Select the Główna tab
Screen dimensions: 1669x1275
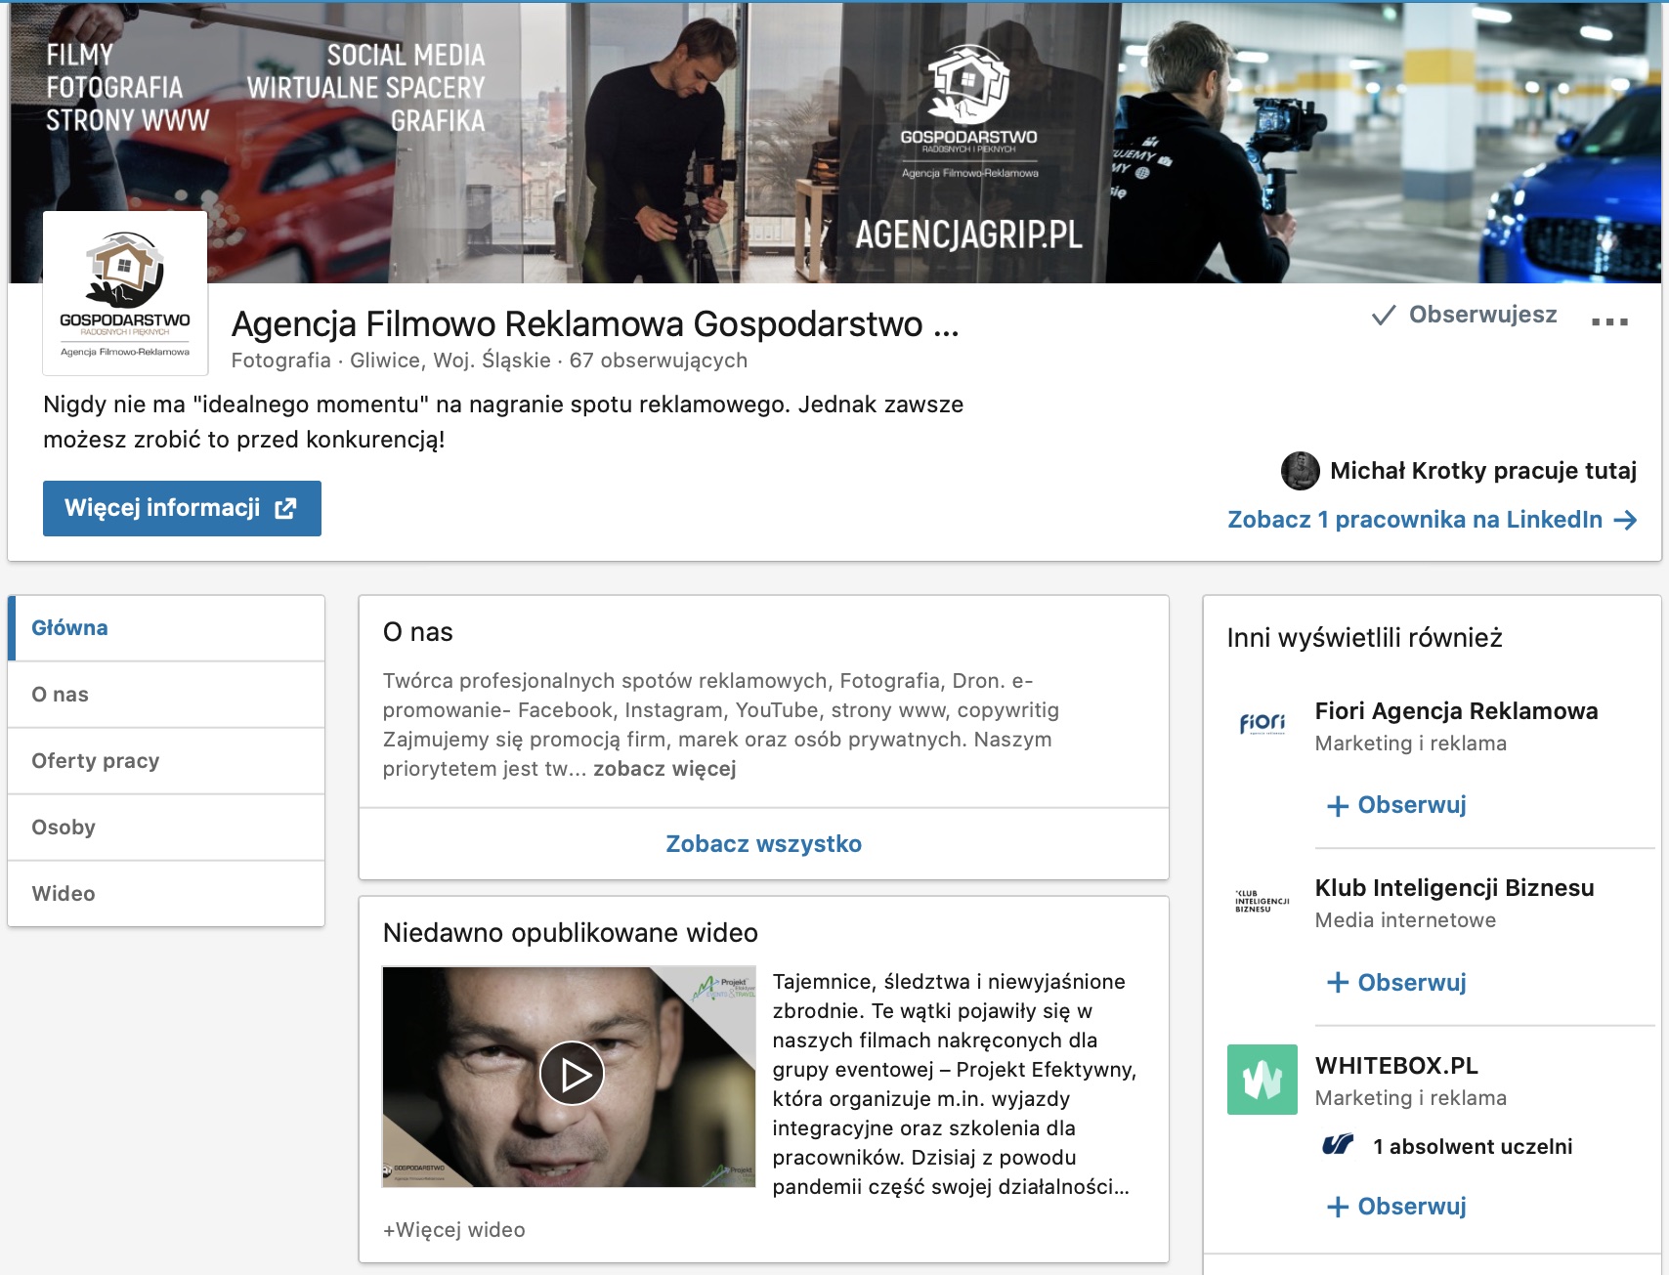(x=166, y=628)
